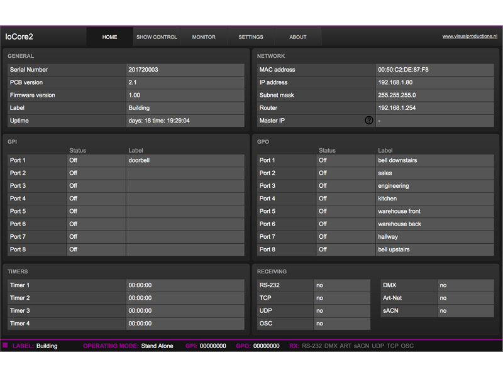Click the Master IP help question mark icon

point(369,120)
